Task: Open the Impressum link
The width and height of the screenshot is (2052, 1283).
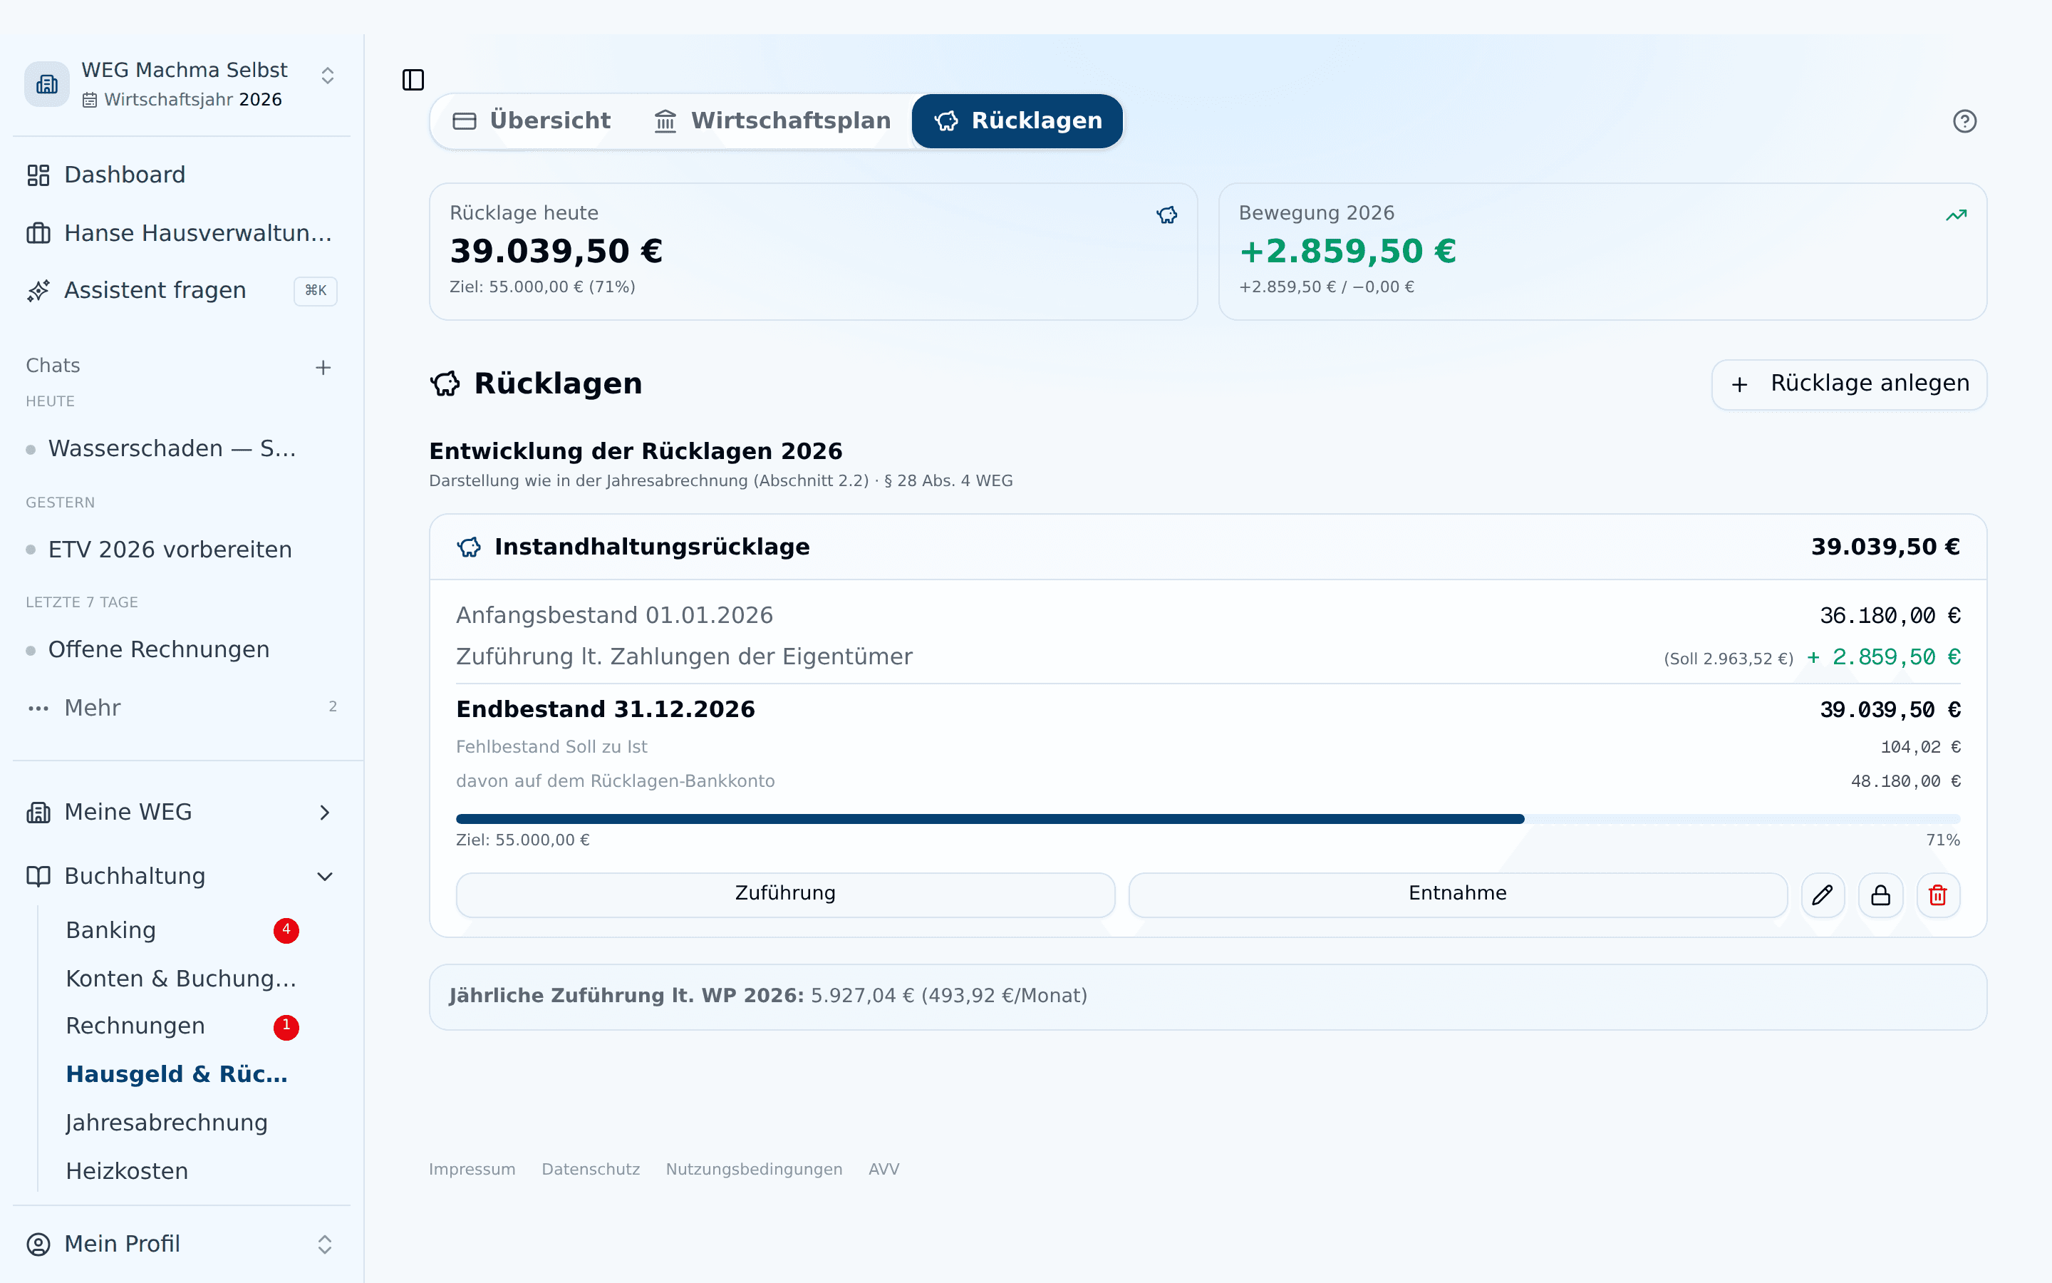Action: (x=472, y=1169)
